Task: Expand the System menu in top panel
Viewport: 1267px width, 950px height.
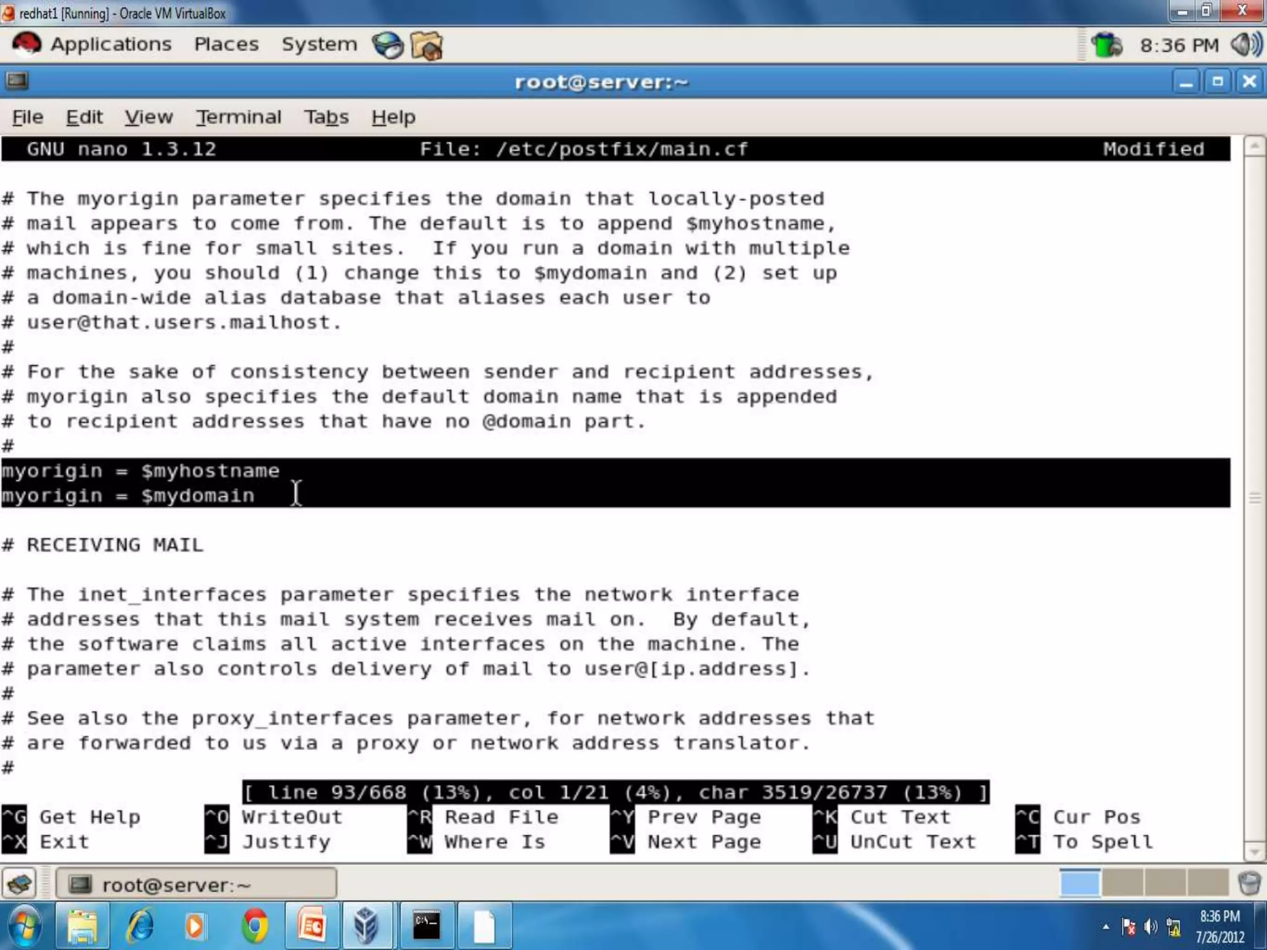Action: pos(319,45)
